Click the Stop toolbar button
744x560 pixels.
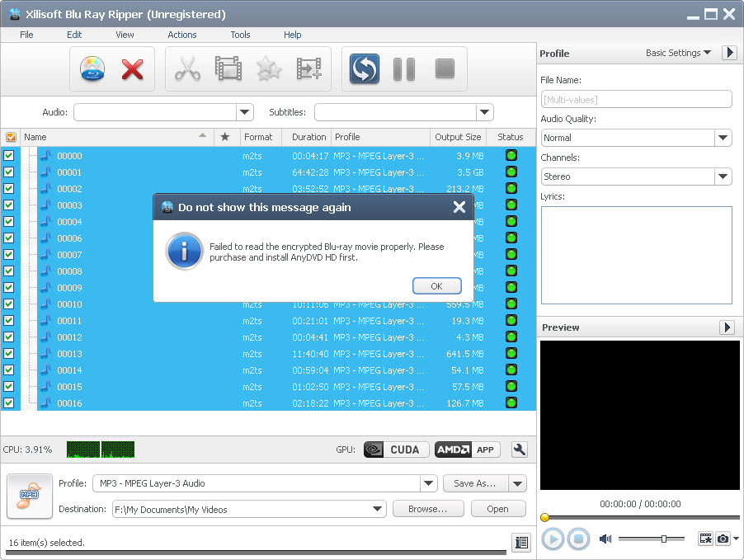(x=445, y=68)
